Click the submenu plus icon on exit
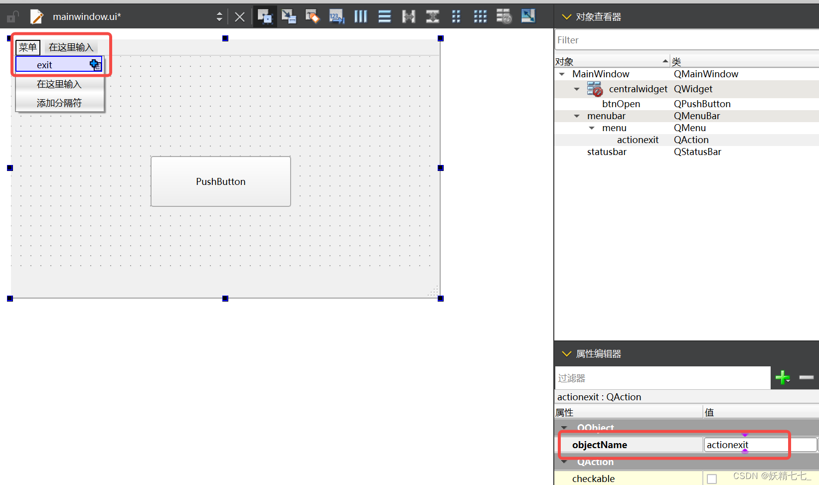The width and height of the screenshot is (819, 485). point(95,65)
